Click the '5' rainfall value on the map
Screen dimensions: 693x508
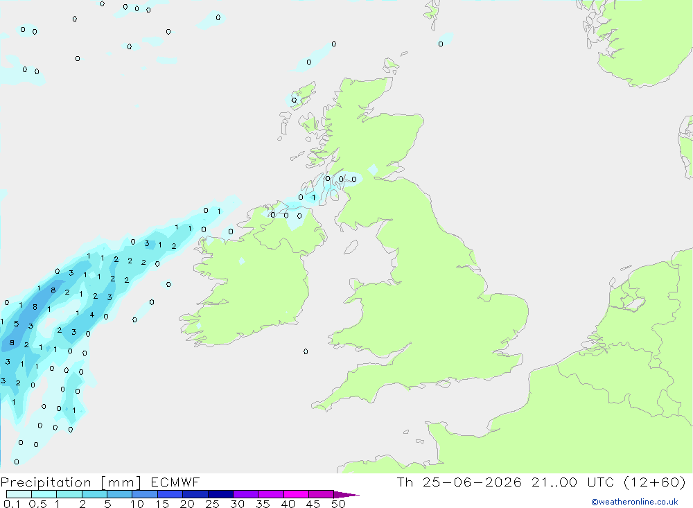(x=17, y=324)
